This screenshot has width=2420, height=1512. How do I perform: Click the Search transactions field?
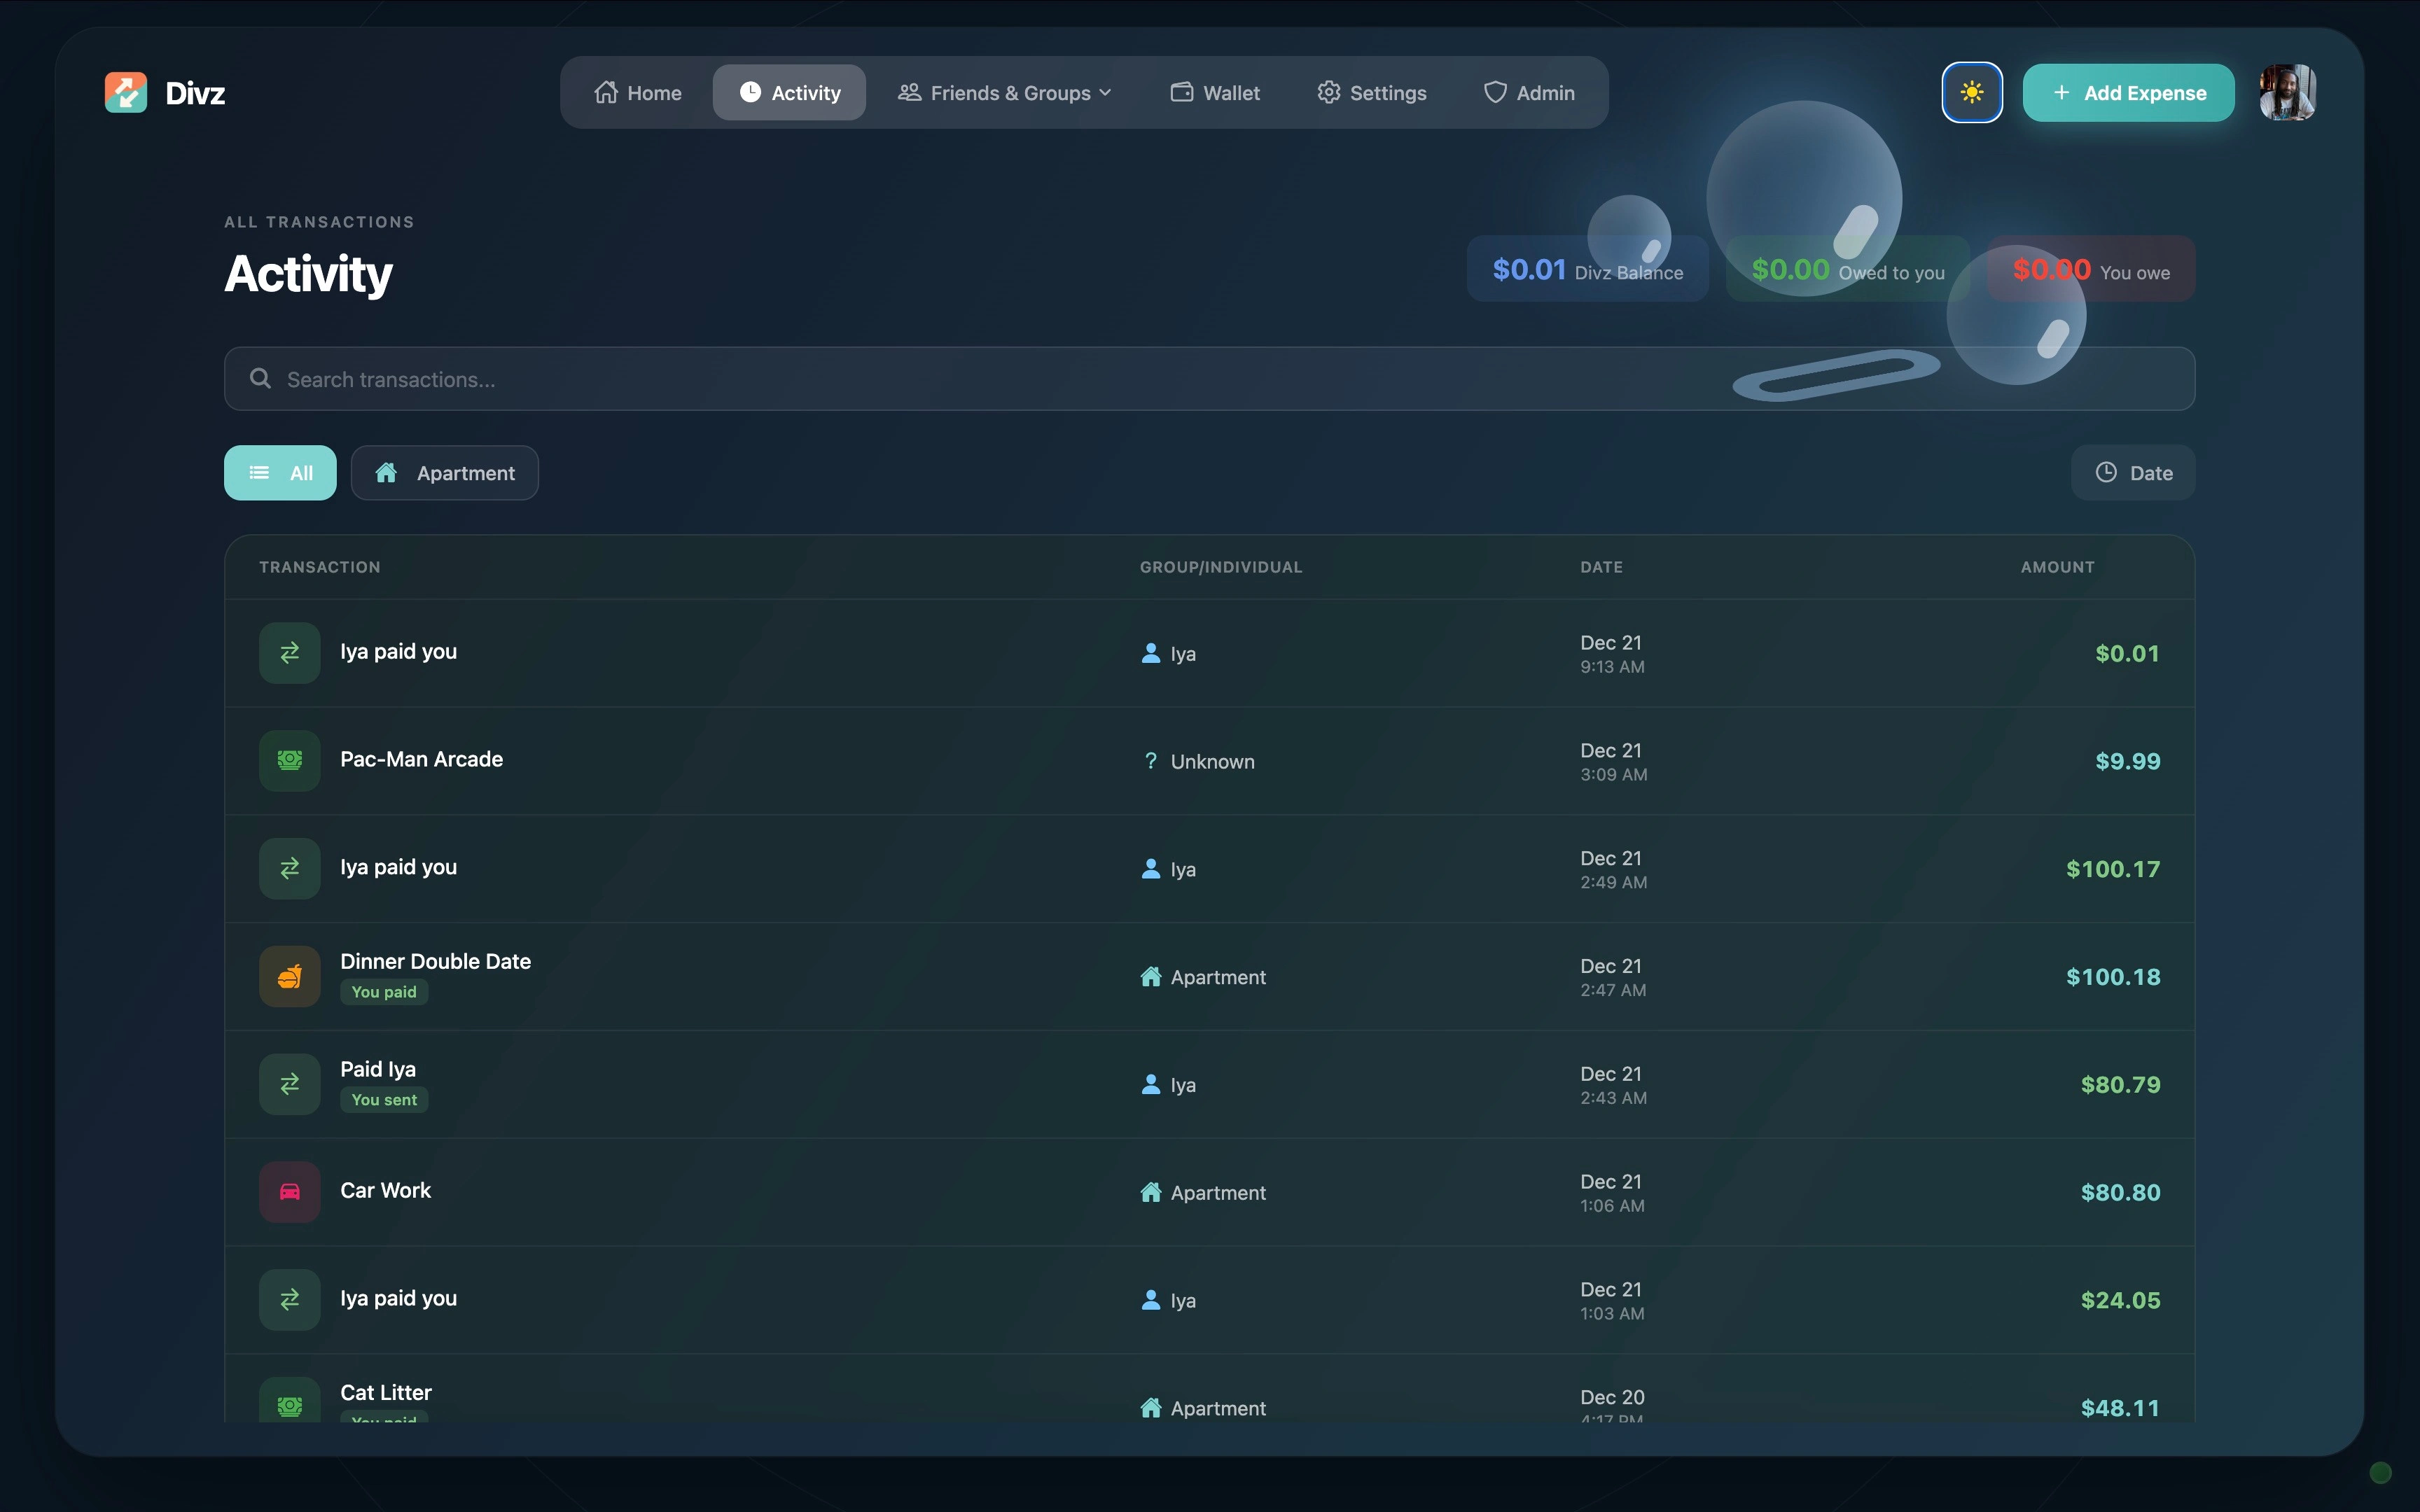coord(1000,379)
